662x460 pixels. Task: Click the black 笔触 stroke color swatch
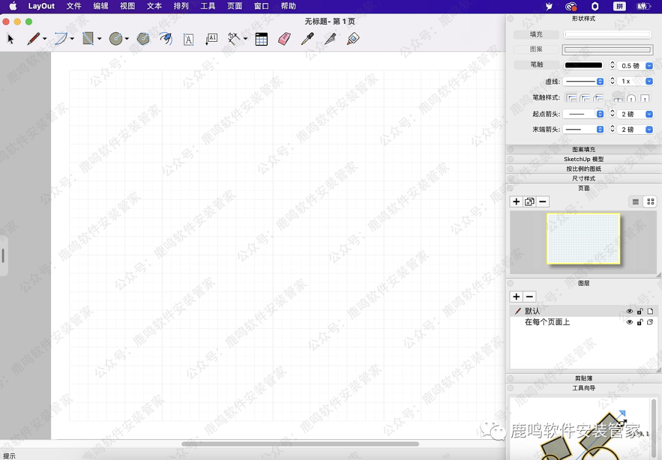tap(584, 66)
